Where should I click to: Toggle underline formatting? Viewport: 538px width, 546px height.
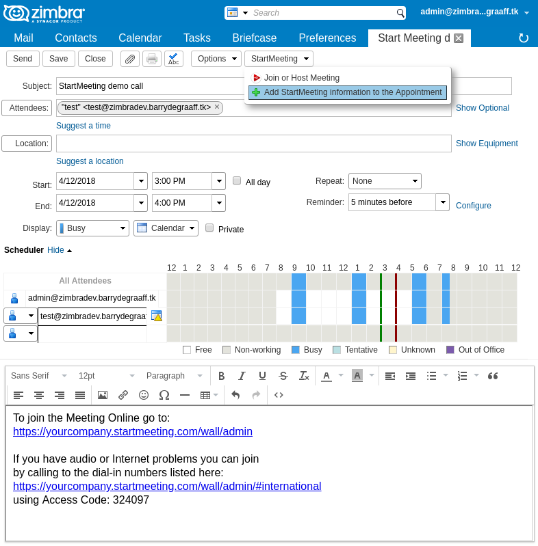coord(262,376)
